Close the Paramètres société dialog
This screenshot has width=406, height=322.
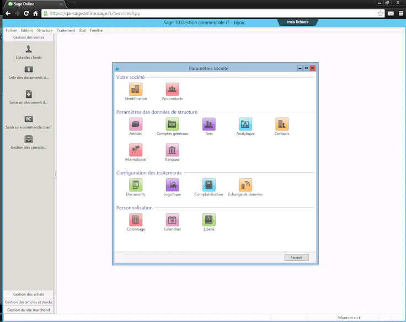(313, 68)
